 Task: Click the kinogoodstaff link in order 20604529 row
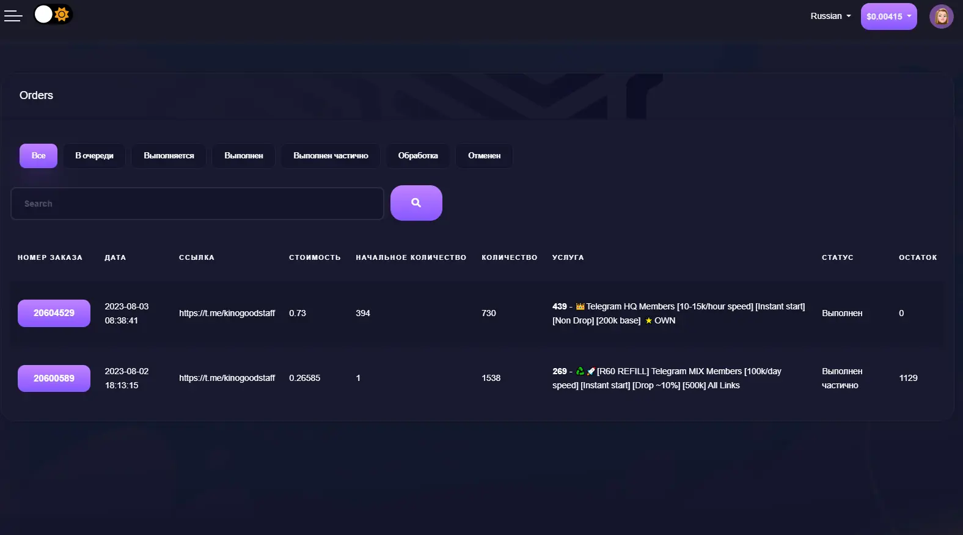[x=227, y=313]
